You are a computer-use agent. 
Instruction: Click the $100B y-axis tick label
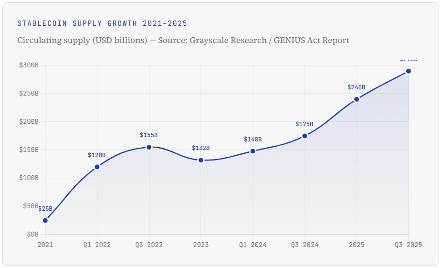coord(28,178)
